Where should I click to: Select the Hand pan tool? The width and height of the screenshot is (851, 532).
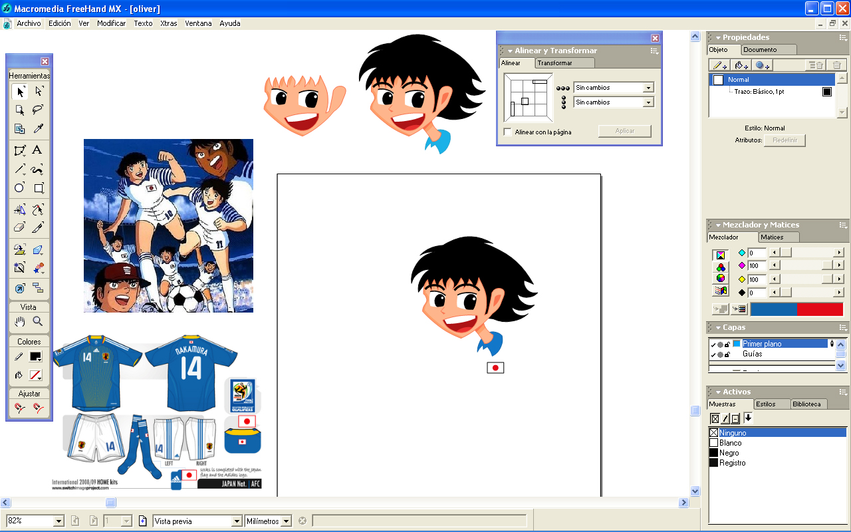(20, 321)
